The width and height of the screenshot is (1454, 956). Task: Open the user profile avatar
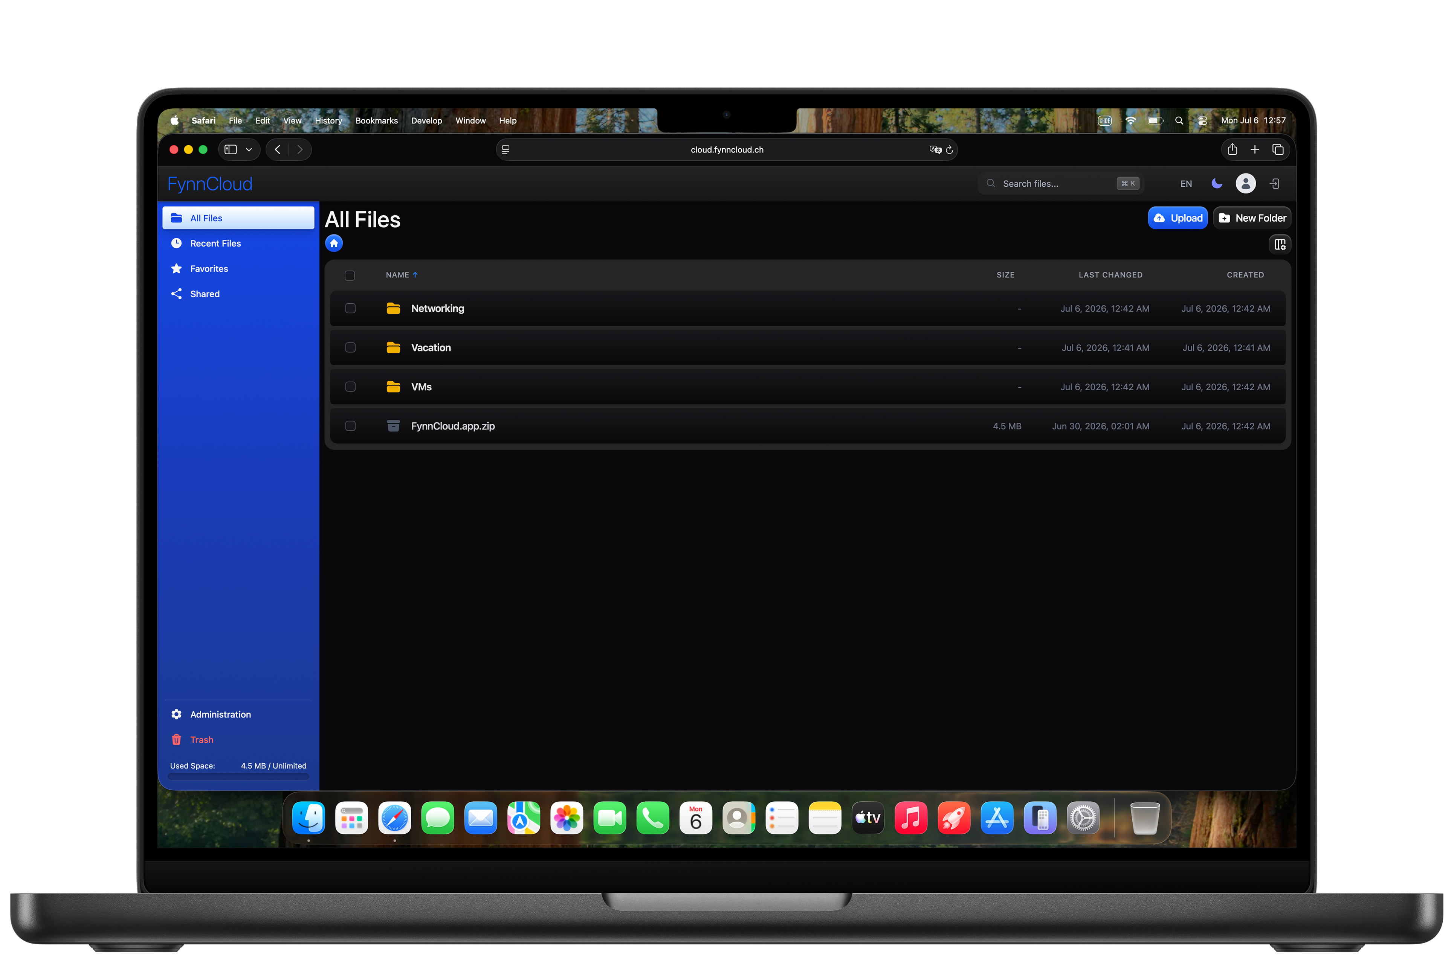[x=1245, y=183]
